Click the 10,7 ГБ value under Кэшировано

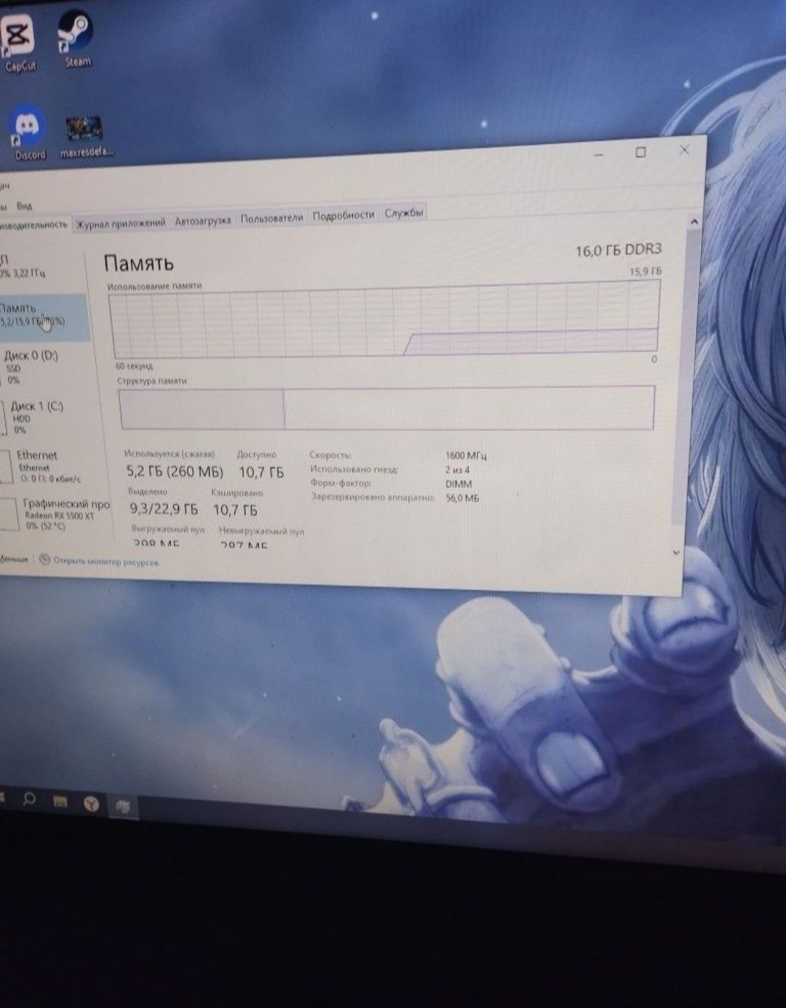click(x=235, y=511)
